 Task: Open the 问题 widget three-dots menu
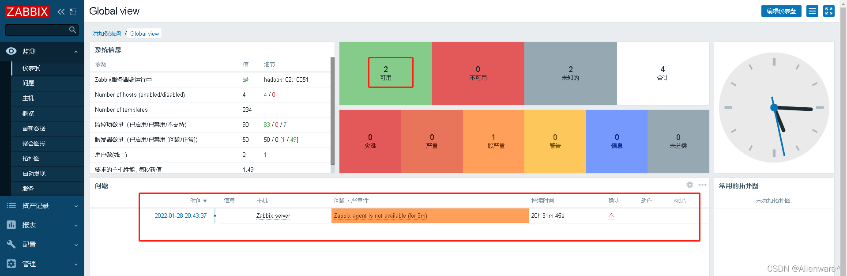pos(702,185)
